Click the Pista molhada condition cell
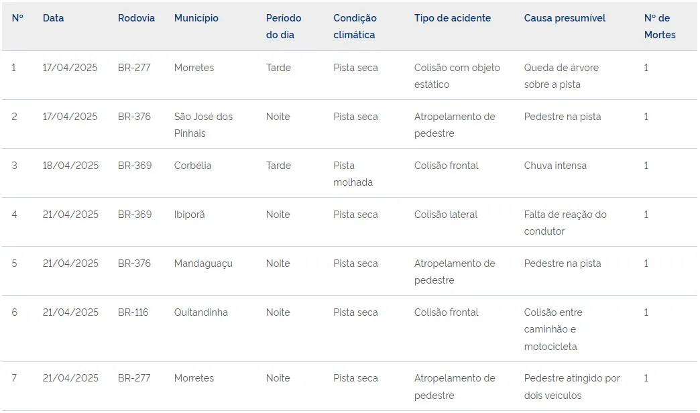This screenshot has width=700, height=413. tap(353, 174)
